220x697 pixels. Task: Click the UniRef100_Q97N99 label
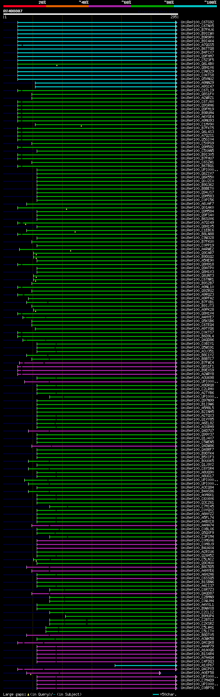pos(197,401)
